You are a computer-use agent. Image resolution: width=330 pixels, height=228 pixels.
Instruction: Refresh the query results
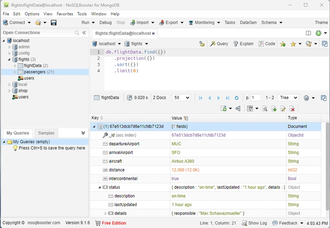click(x=236, y=98)
